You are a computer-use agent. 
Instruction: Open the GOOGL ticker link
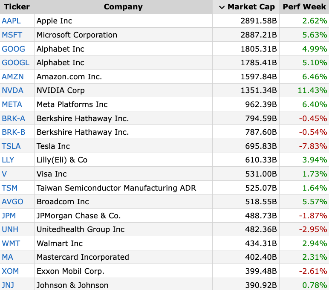[16, 63]
